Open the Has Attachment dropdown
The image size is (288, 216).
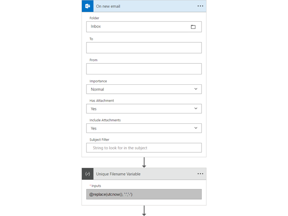pos(195,109)
